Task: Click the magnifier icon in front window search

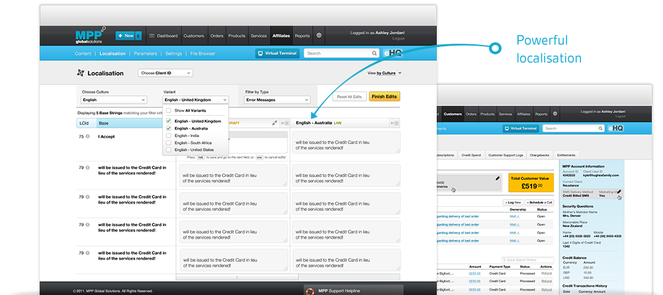Action: click(x=375, y=54)
